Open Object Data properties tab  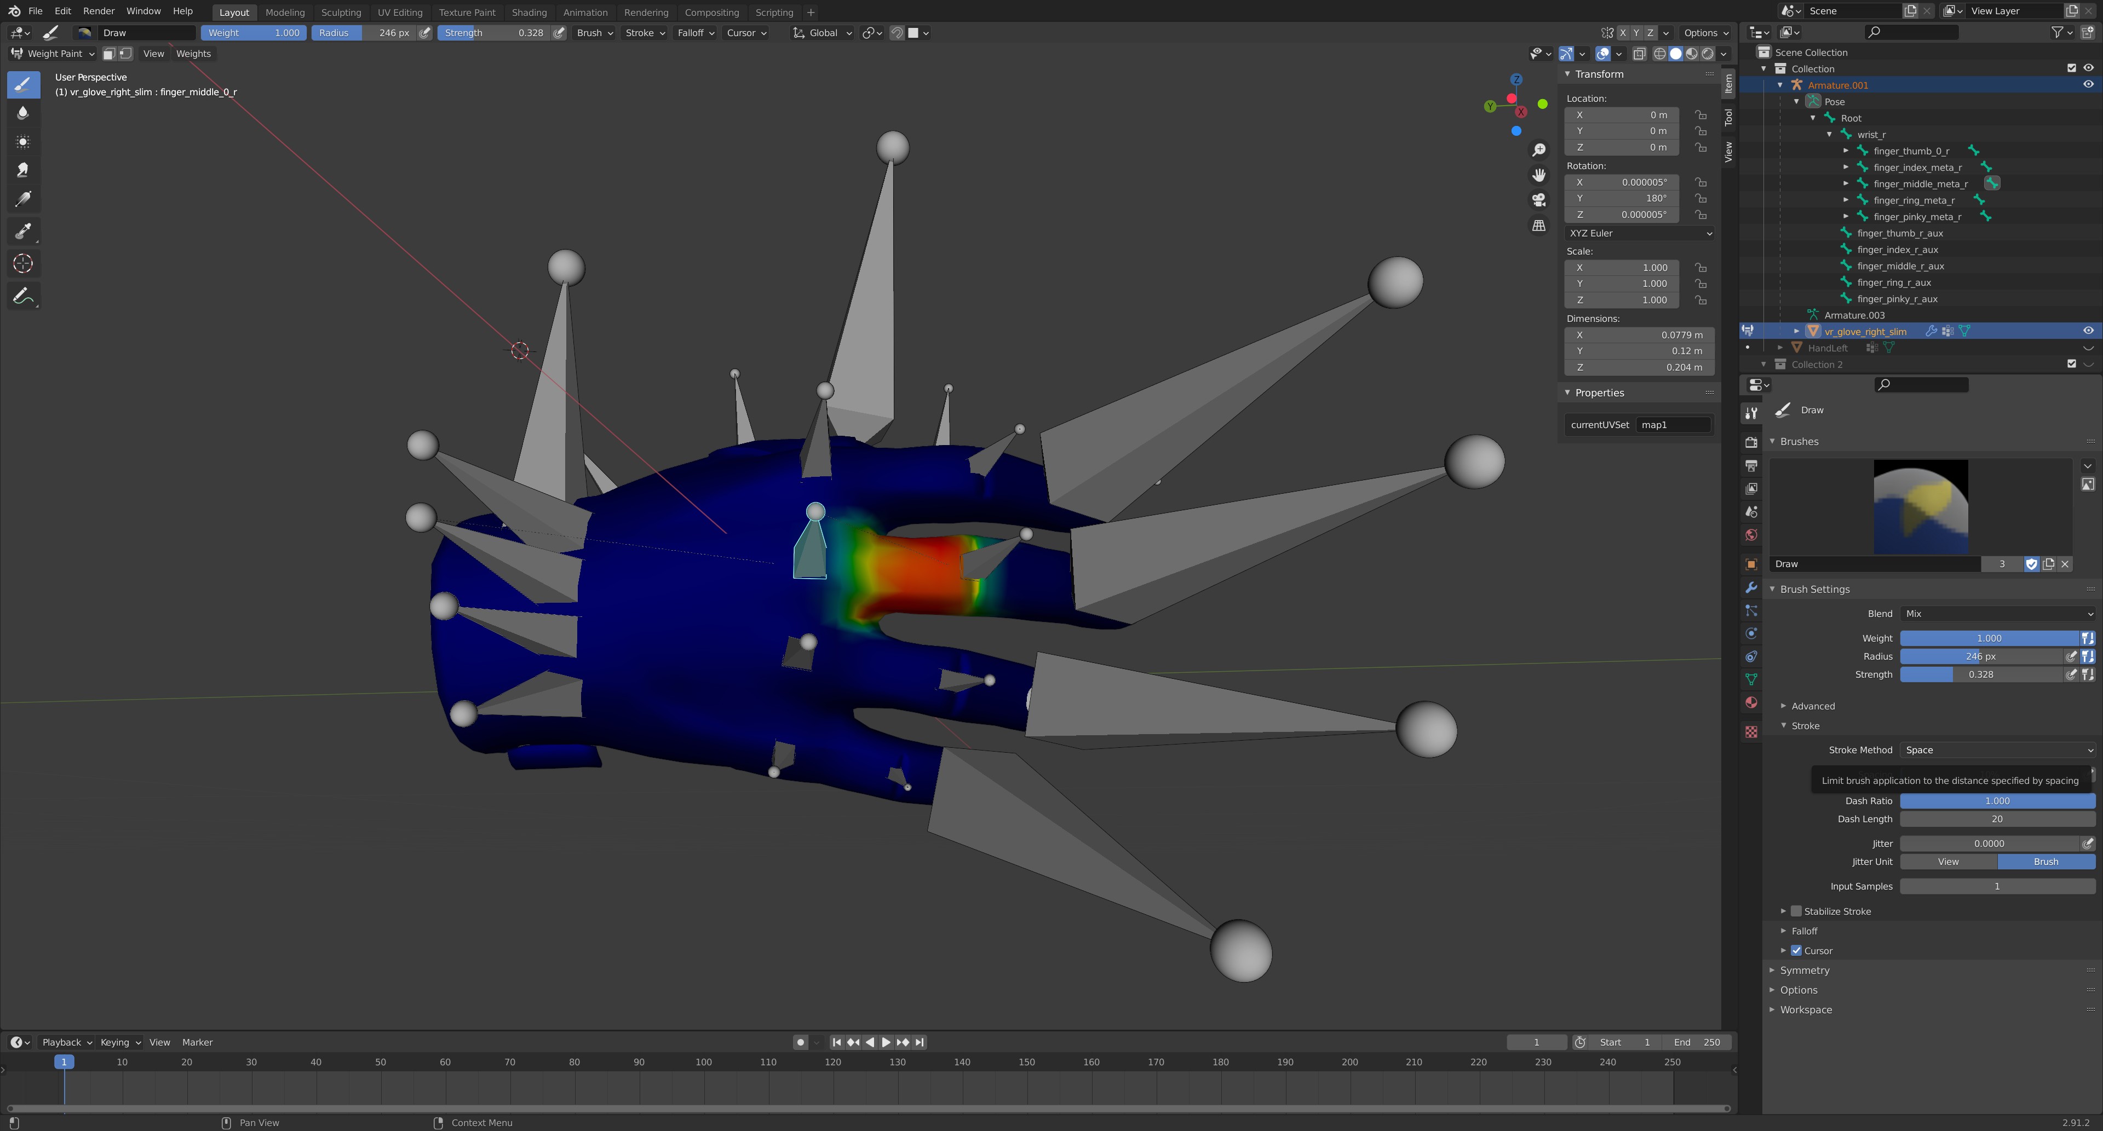(x=1751, y=679)
